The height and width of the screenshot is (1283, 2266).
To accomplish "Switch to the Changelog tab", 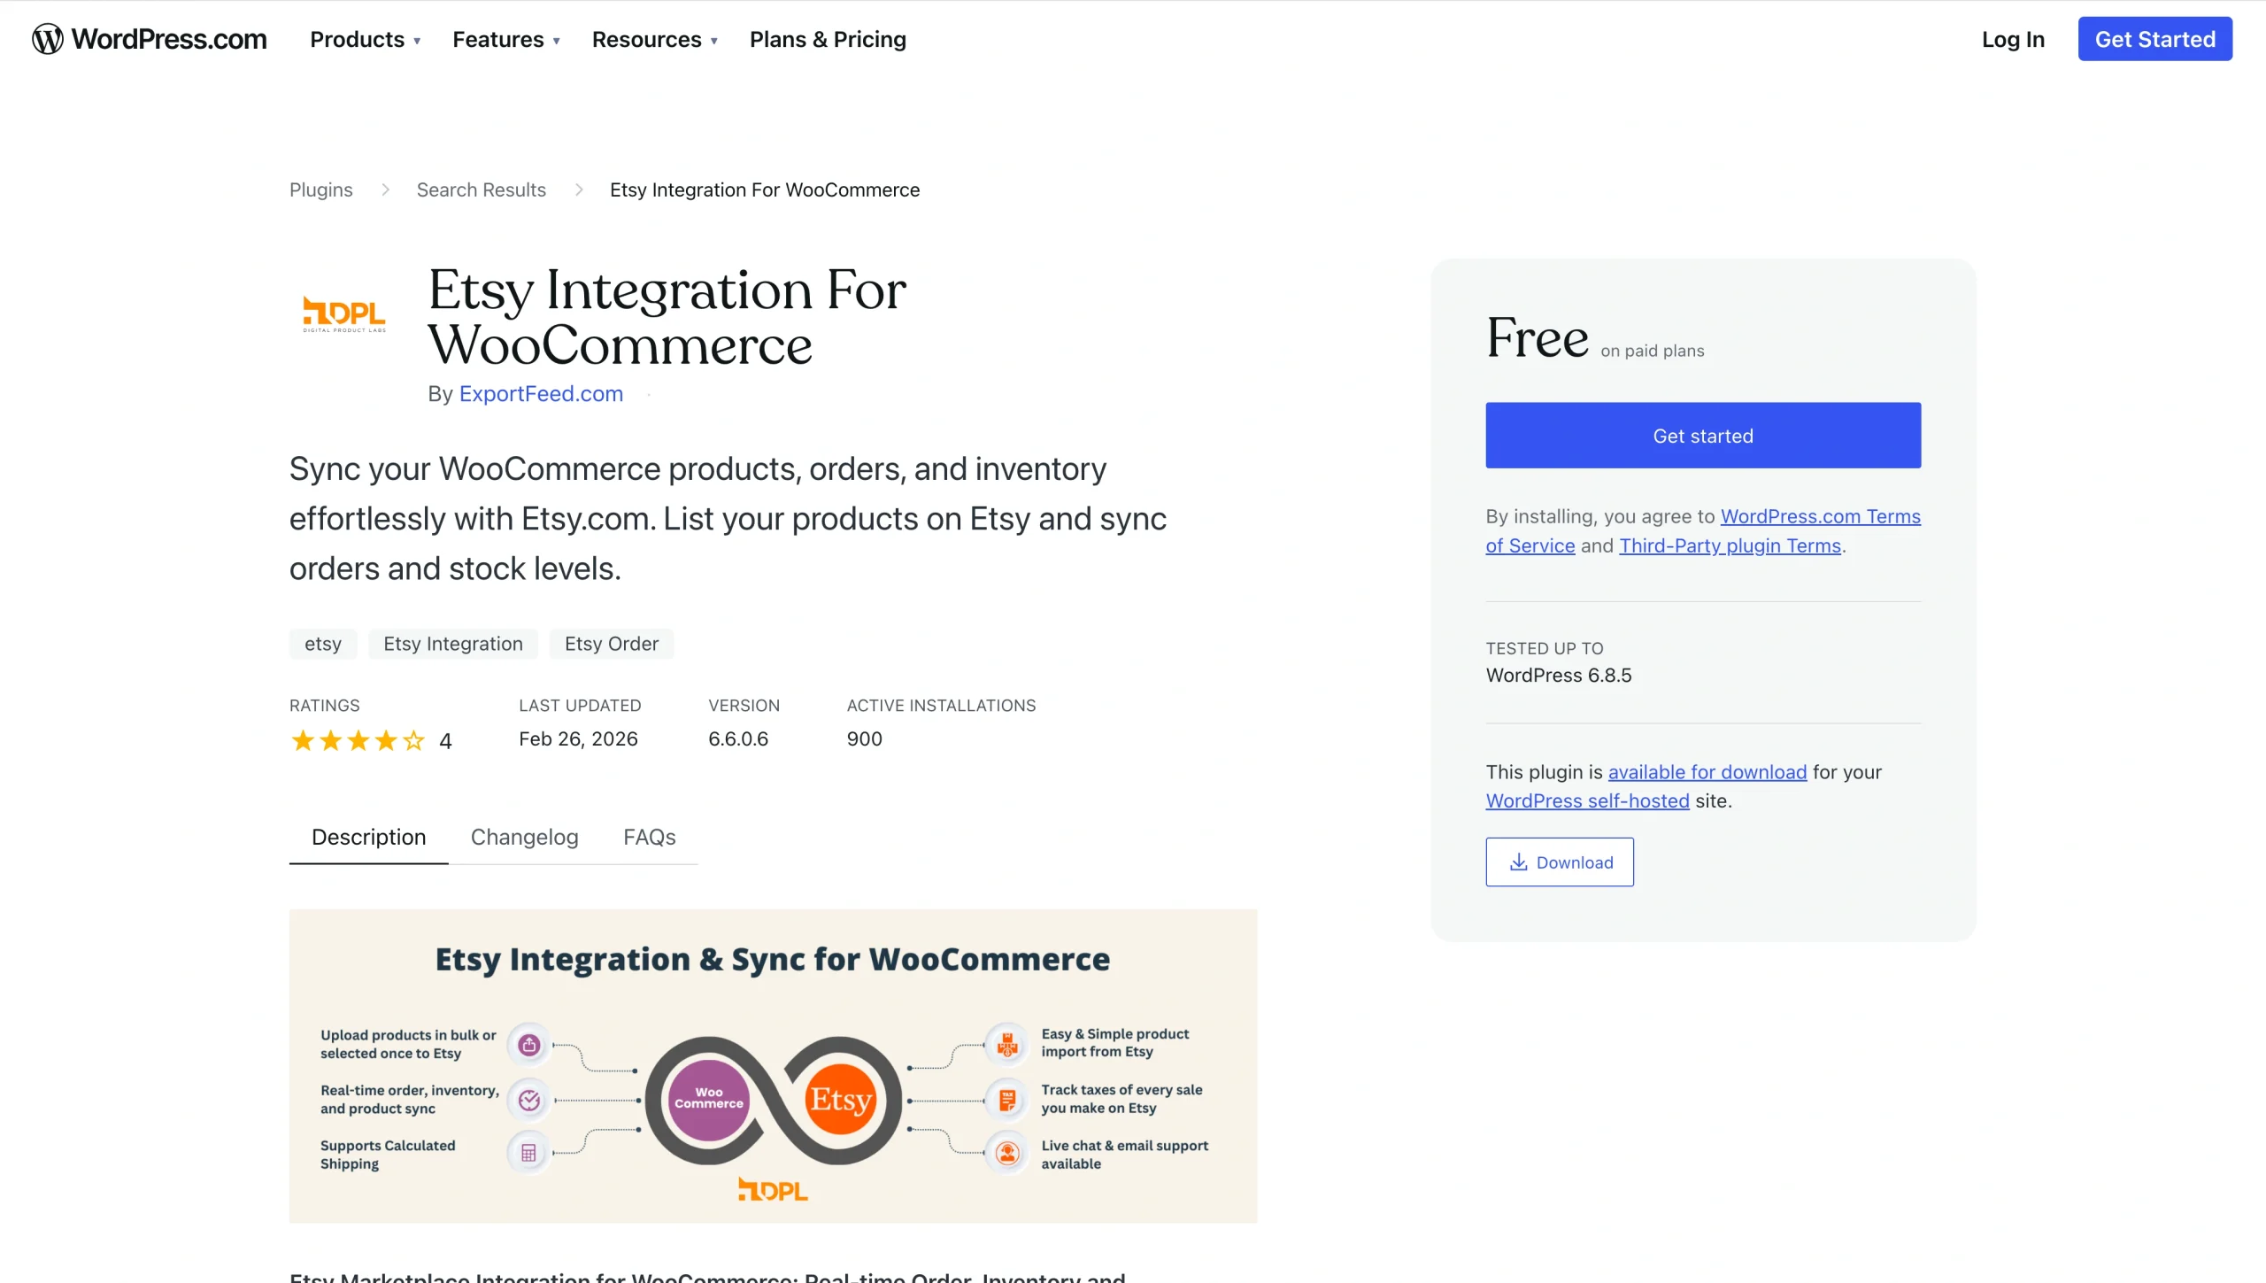I will tap(524, 837).
